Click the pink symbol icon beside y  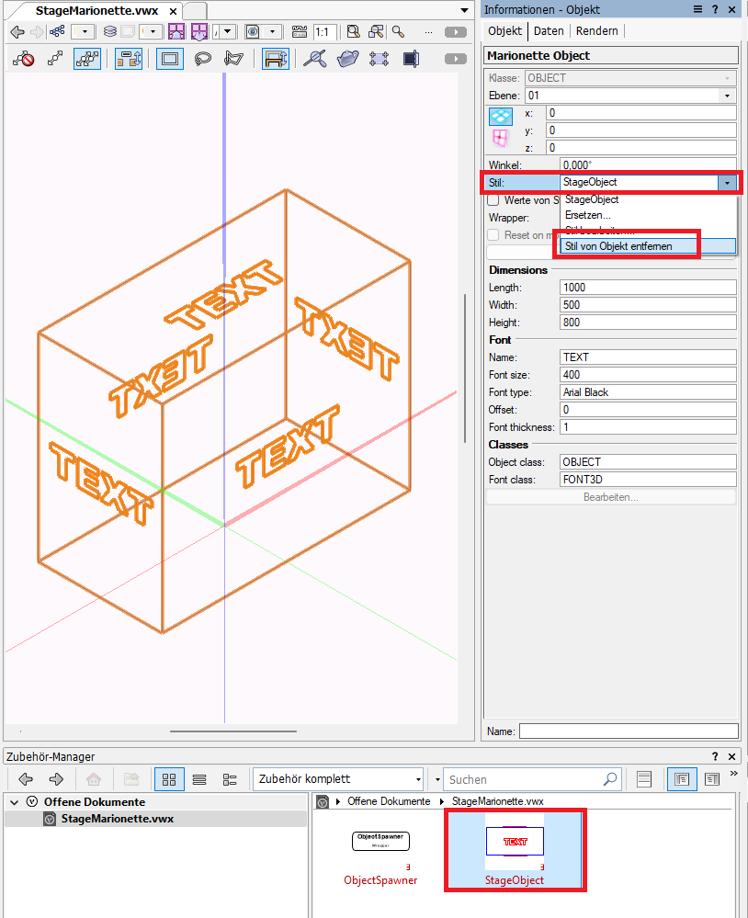point(501,139)
